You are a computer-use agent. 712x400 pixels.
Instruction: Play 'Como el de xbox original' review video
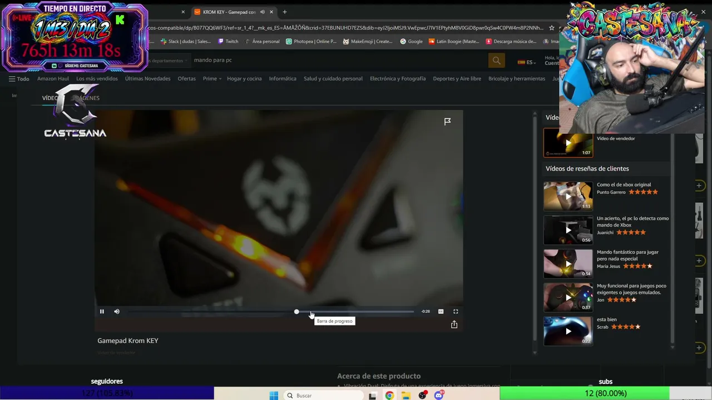tap(568, 196)
